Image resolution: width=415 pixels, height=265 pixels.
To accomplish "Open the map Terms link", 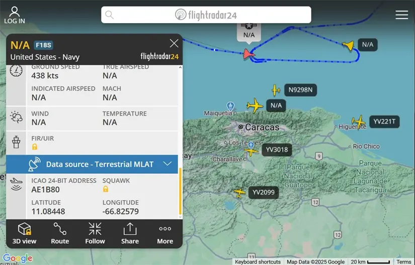I will point(404,262).
